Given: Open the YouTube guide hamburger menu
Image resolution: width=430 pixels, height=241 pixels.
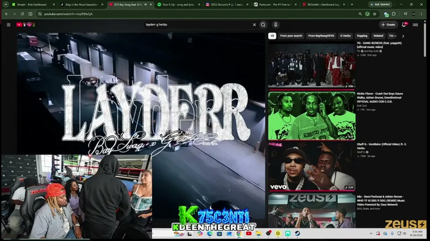Looking at the screenshot, I should (x=8, y=24).
